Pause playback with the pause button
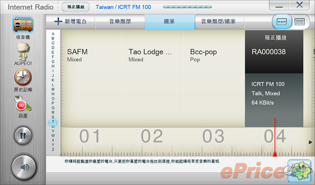The width and height of the screenshot is (315, 185). [23, 135]
